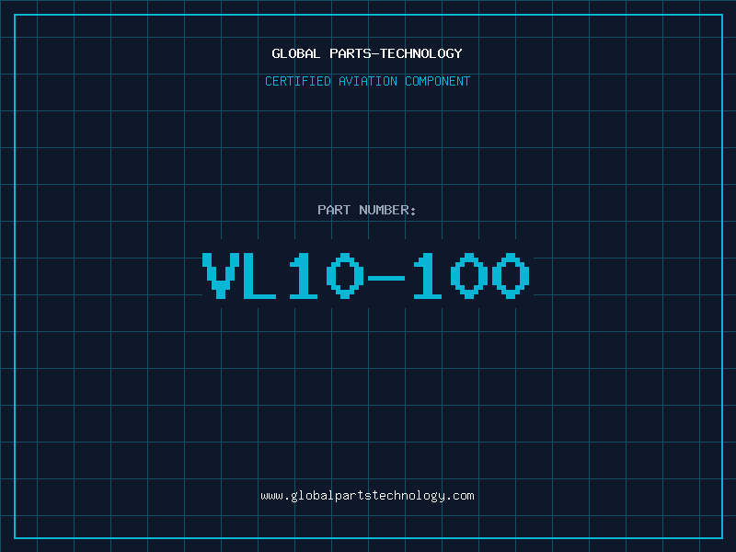Open the www.globalpartstechnology.com link
Image resolution: width=736 pixels, height=552 pixels.
pos(367,496)
